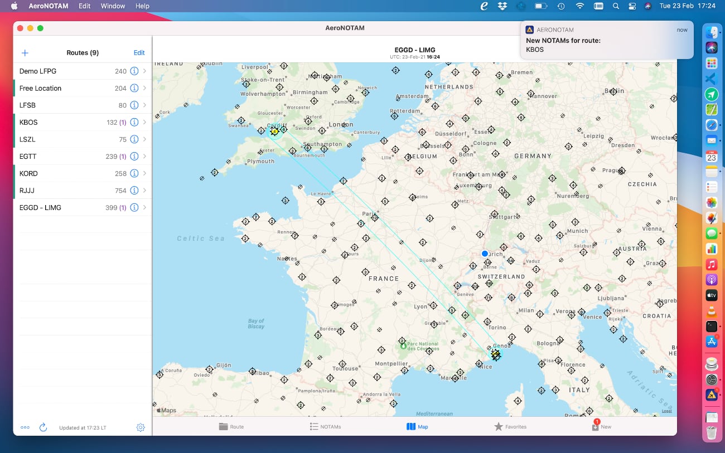Expand the Demo LFPG route chevron
725x453 pixels.
(145, 71)
